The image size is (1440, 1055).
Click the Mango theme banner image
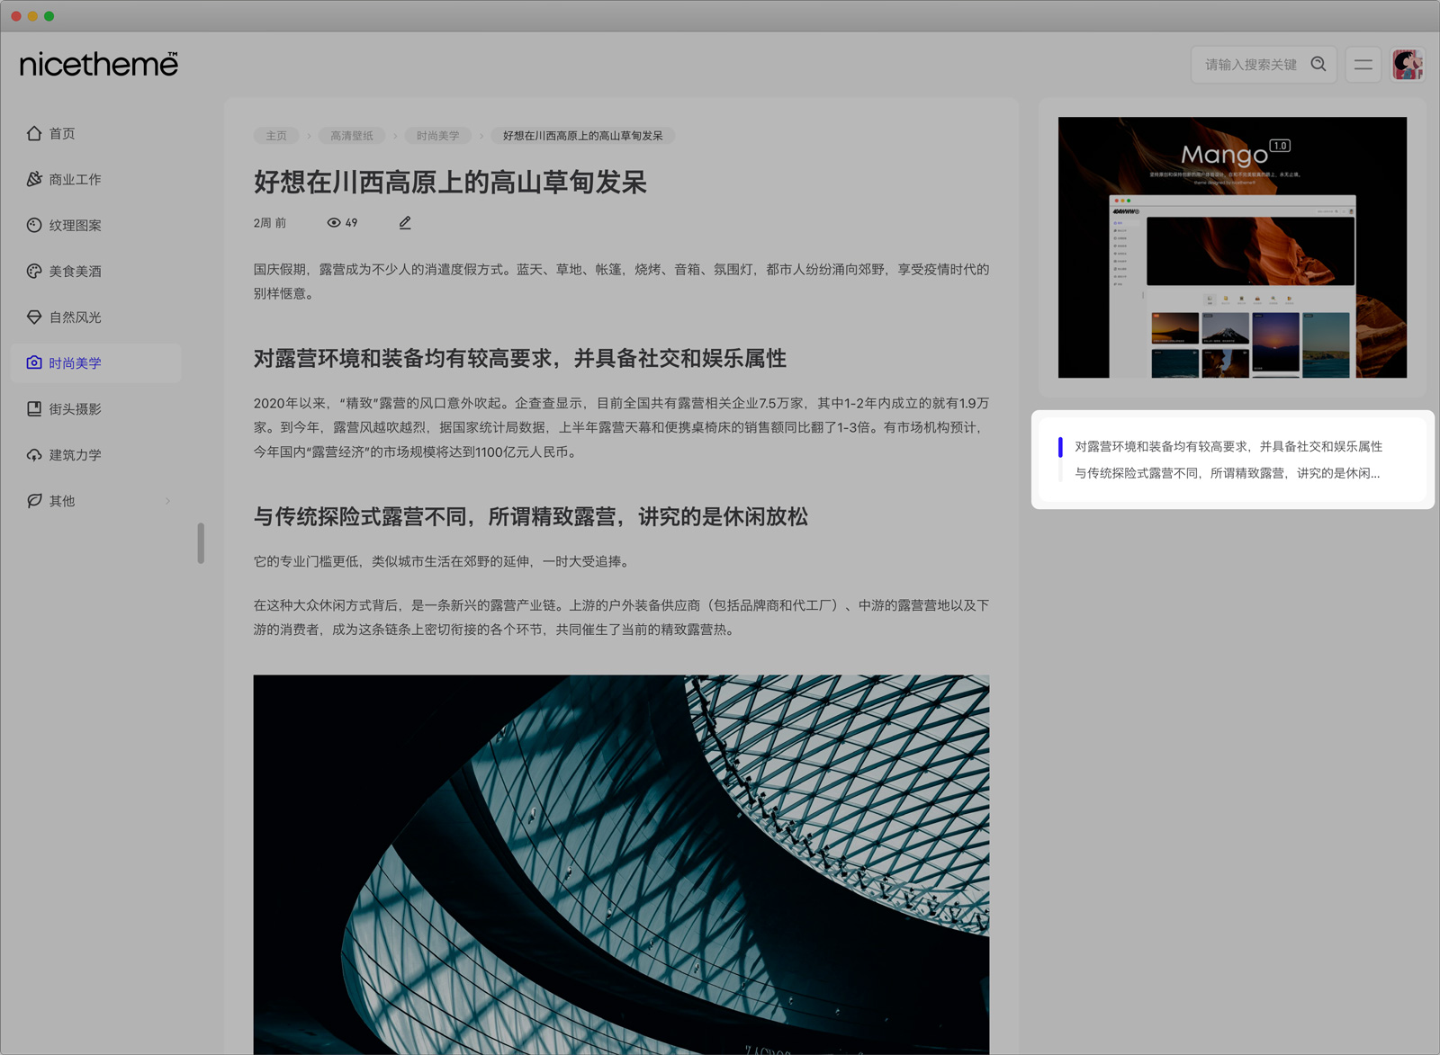(1232, 247)
